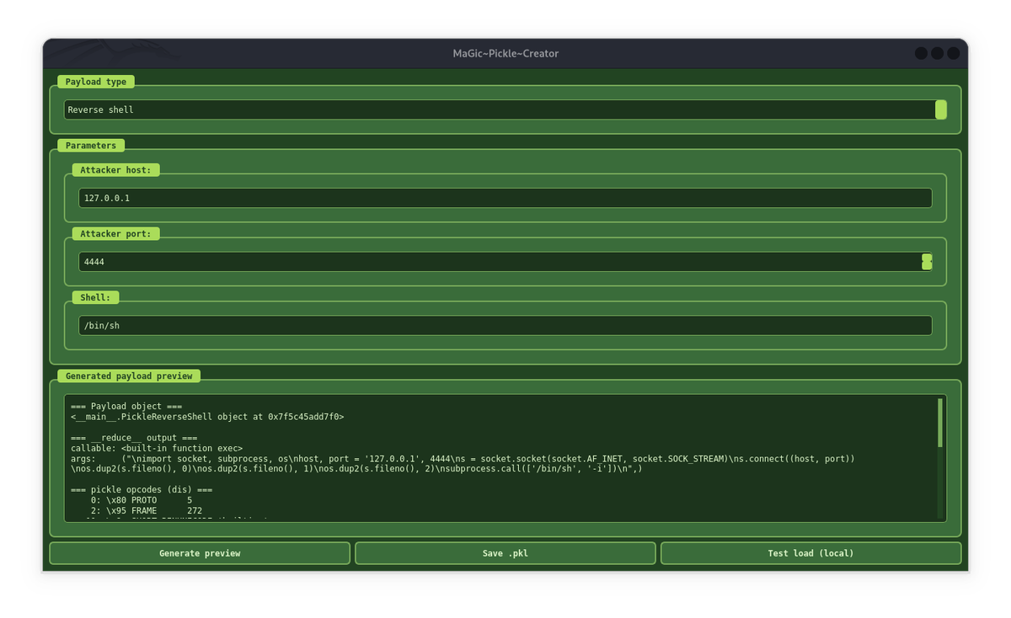Screen dimensions: 1011x618
Task: Click the "callable: <built-in function exec>" line
Action: 157,448
